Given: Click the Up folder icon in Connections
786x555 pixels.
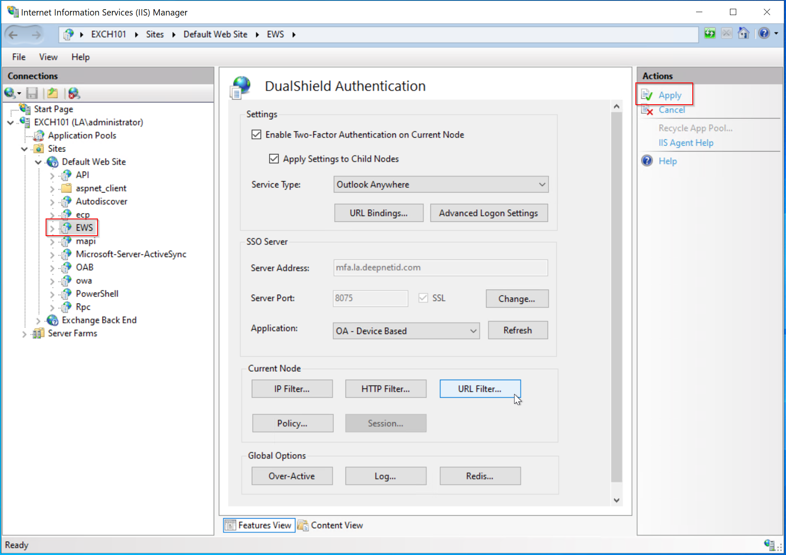Looking at the screenshot, I should [x=53, y=93].
